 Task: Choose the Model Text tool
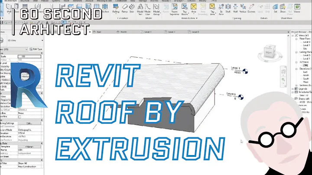click(x=140, y=10)
